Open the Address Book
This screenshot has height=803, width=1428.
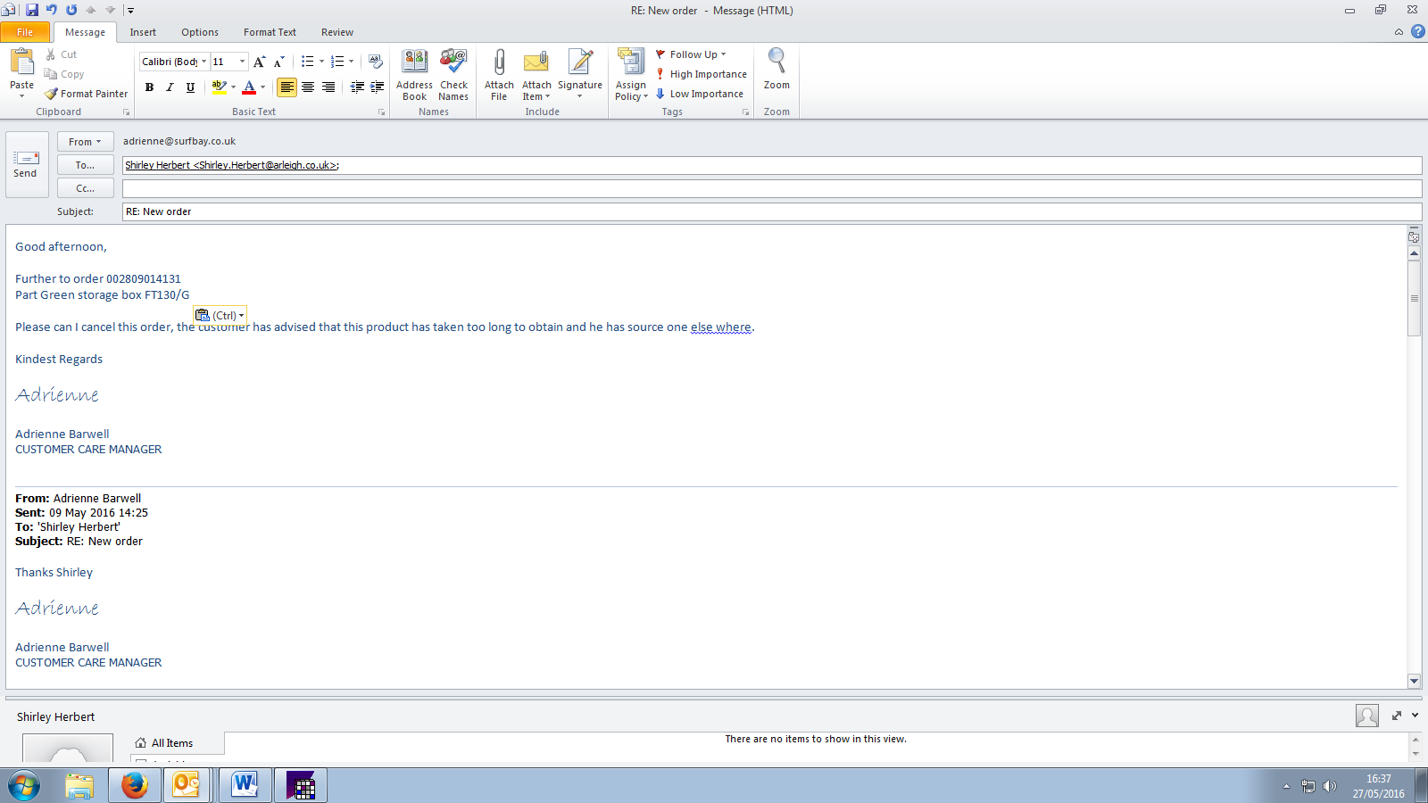[x=414, y=62]
